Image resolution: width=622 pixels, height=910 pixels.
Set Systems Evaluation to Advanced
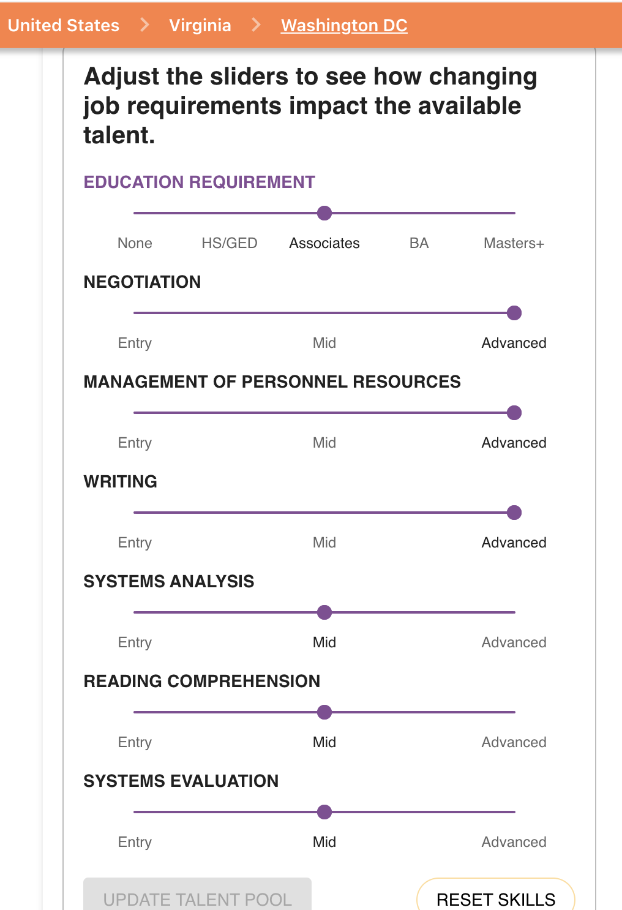pyautogui.click(x=514, y=842)
